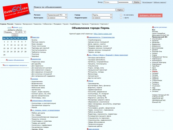Open the Бюро находок subcategory

click(x=37, y=44)
